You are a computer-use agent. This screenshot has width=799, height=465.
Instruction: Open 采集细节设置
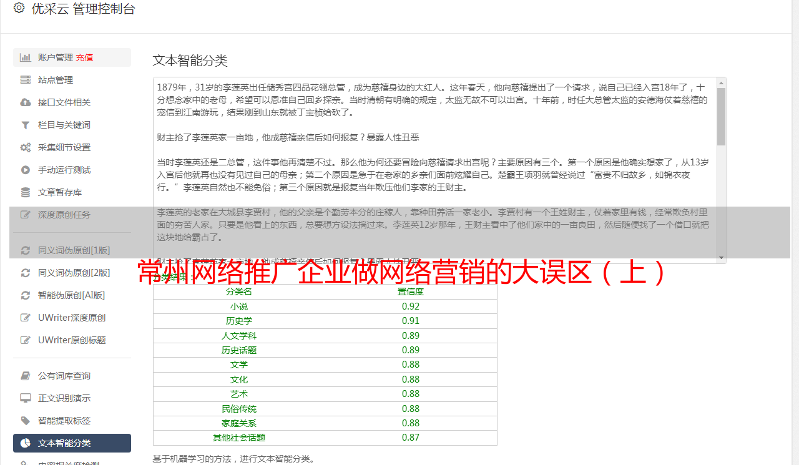click(72, 147)
